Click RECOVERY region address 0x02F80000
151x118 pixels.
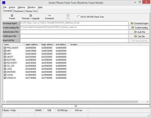click(x=31, y=63)
